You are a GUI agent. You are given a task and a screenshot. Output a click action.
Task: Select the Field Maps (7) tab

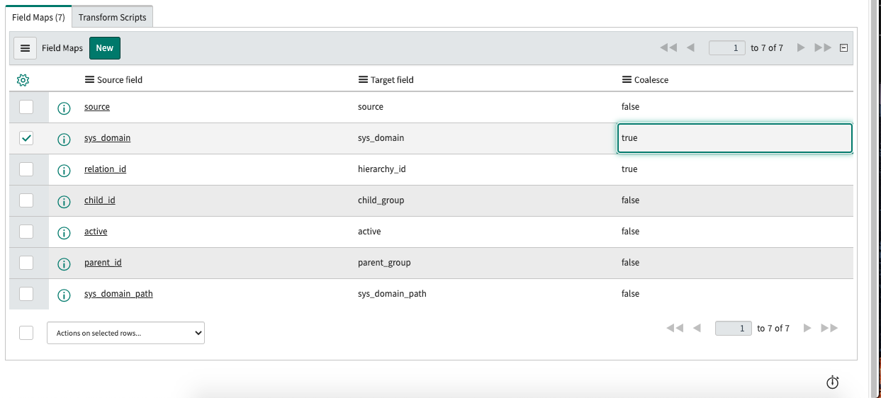coord(38,17)
